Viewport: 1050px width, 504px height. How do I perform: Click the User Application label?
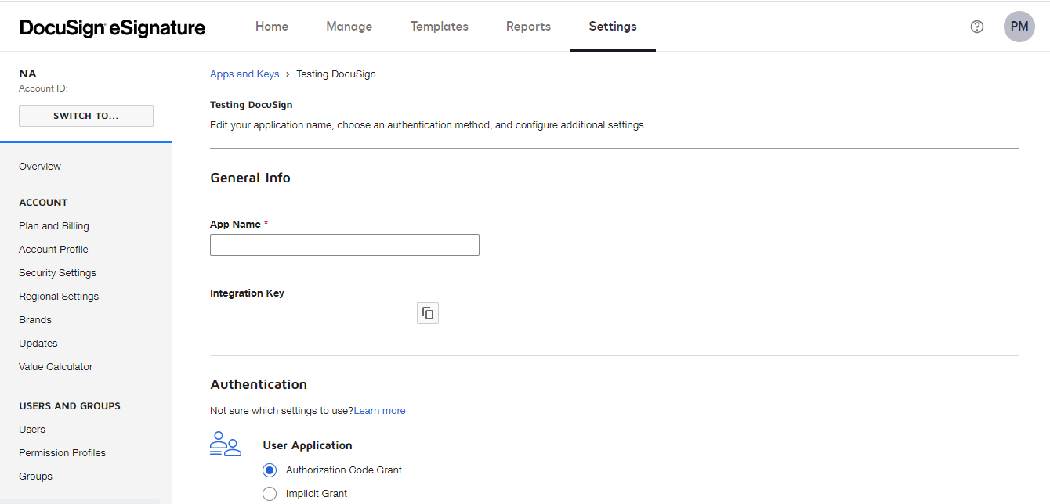307,445
